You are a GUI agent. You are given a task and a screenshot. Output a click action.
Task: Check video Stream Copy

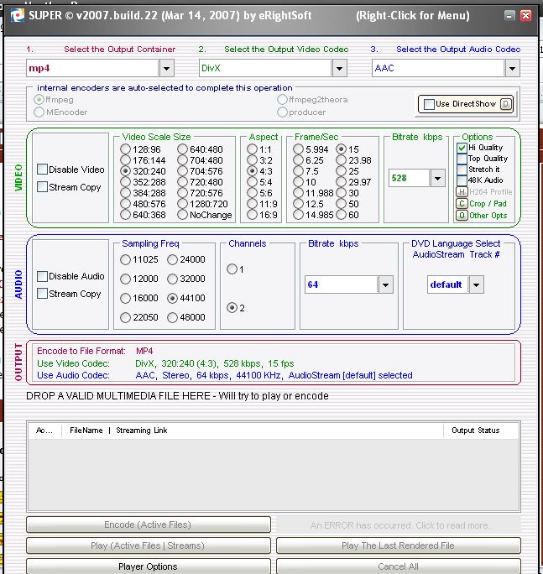(43, 187)
